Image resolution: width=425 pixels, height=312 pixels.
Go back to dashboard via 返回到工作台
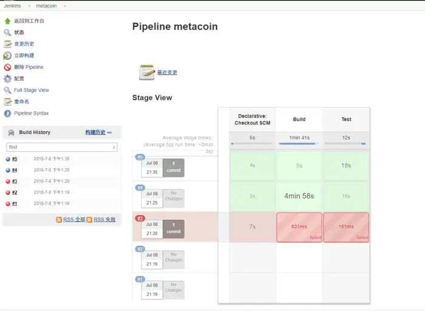(x=29, y=21)
